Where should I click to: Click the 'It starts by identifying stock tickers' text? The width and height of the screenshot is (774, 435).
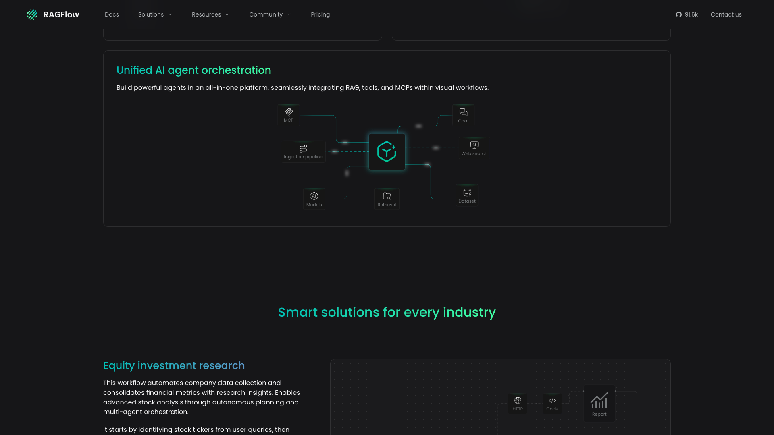pyautogui.click(x=196, y=429)
